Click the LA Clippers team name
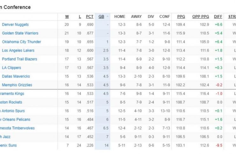This screenshot has height=155, width=236. click(11, 68)
